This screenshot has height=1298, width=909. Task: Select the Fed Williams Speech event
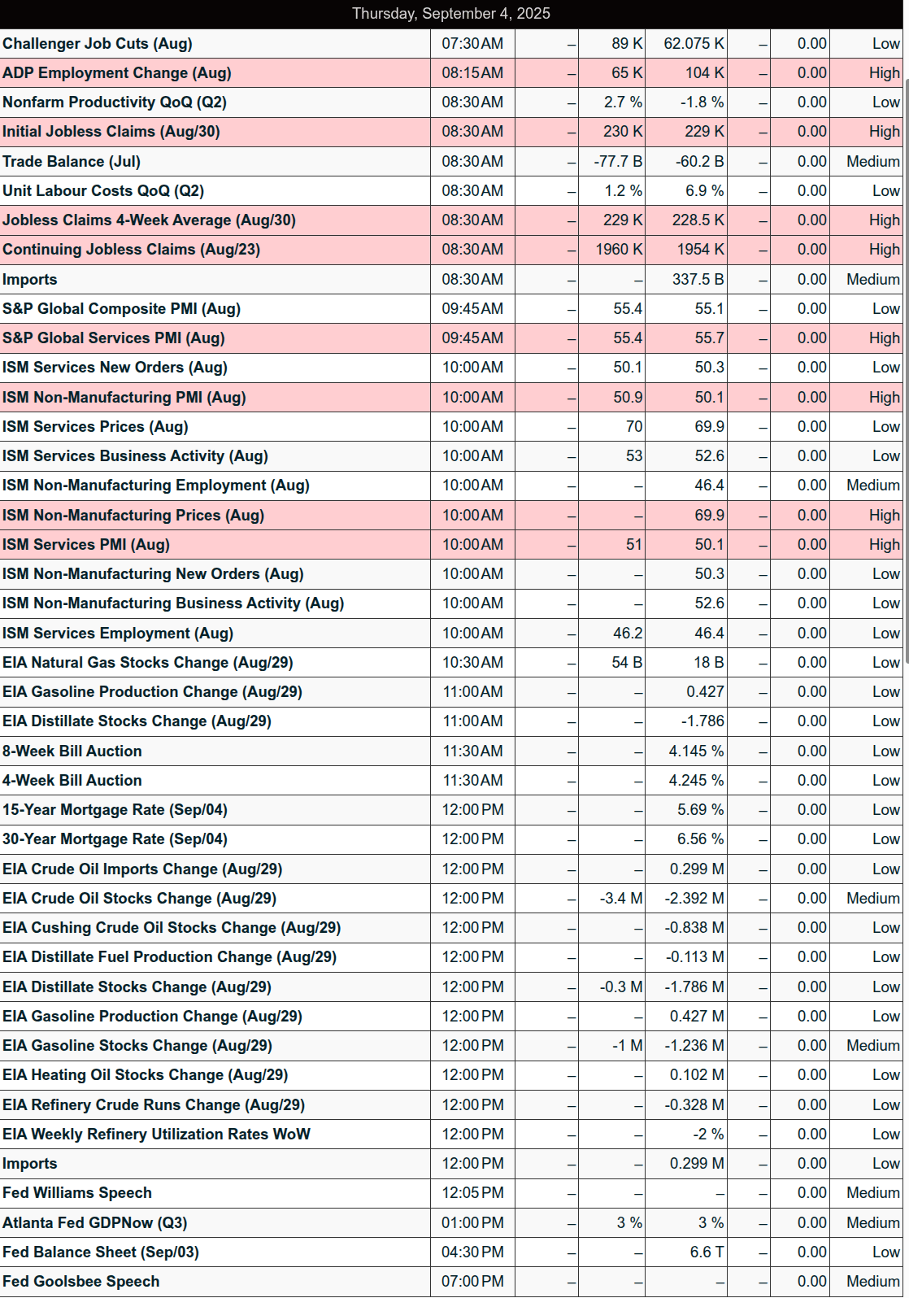pyautogui.click(x=77, y=1193)
